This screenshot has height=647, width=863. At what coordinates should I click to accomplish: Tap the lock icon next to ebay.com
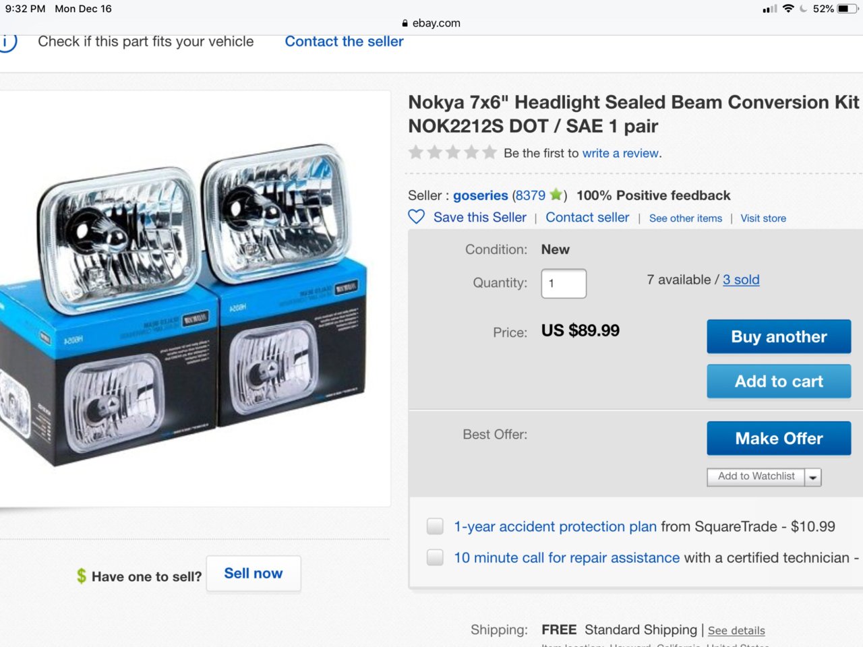point(405,23)
